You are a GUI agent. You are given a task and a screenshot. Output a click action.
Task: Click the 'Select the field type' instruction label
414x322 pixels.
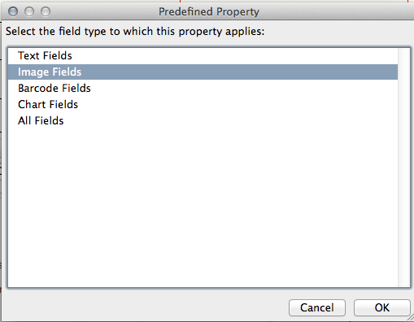[135, 32]
